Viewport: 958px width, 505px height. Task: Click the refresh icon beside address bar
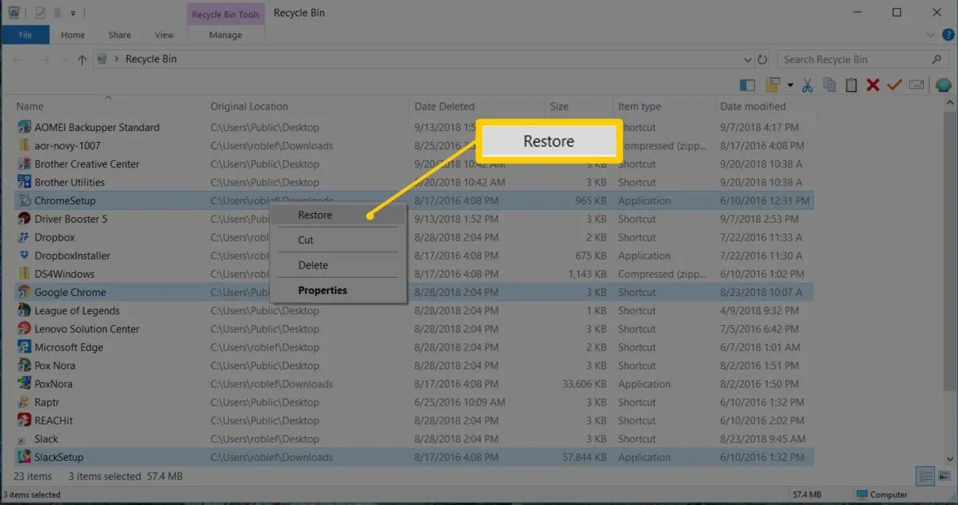pyautogui.click(x=762, y=59)
